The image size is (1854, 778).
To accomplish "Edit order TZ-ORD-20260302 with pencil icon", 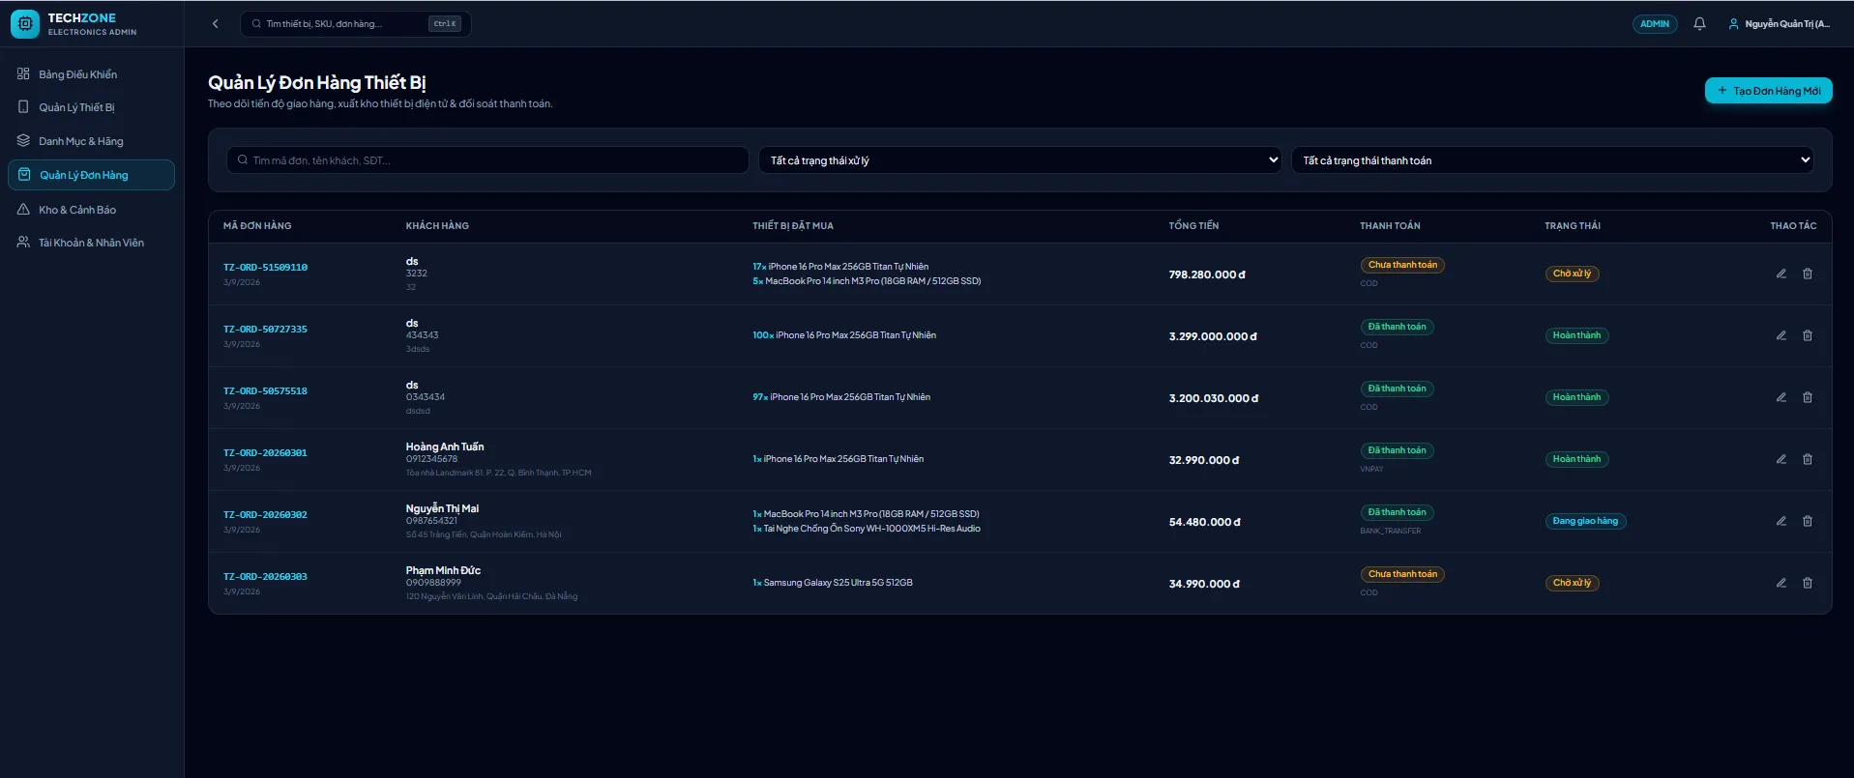I will 1780,521.
